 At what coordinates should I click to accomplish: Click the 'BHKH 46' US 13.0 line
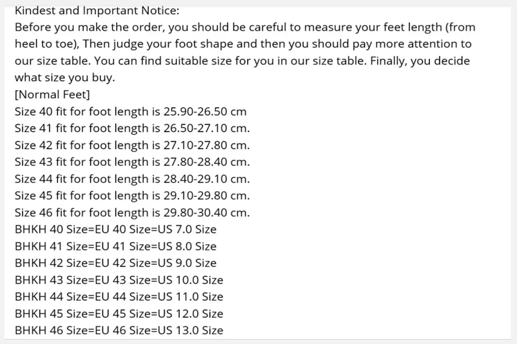119,330
